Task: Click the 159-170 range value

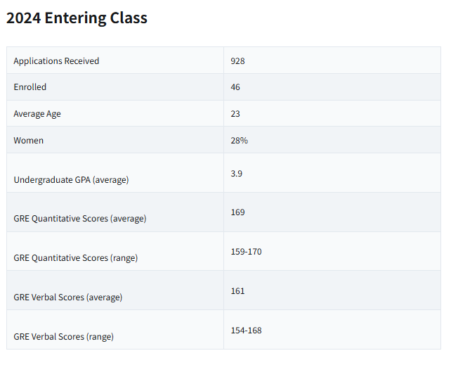Action: coord(246,252)
